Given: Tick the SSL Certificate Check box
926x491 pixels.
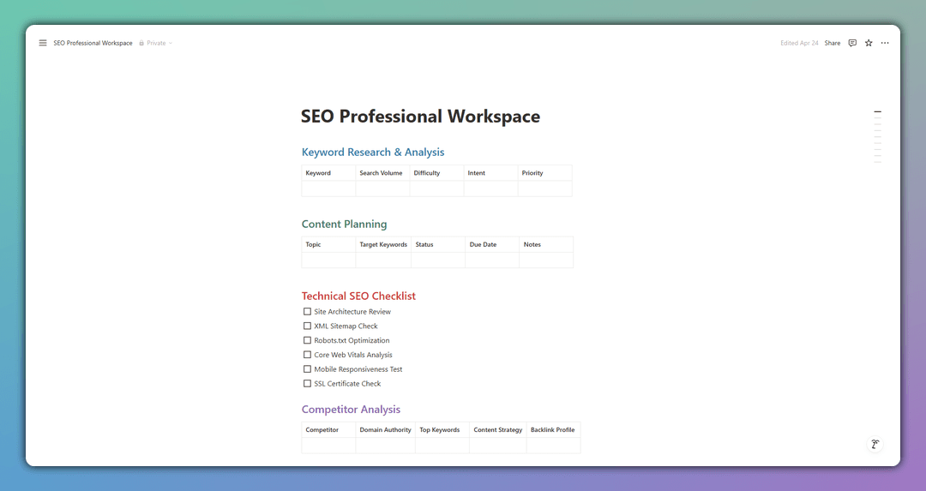Looking at the screenshot, I should (308, 384).
